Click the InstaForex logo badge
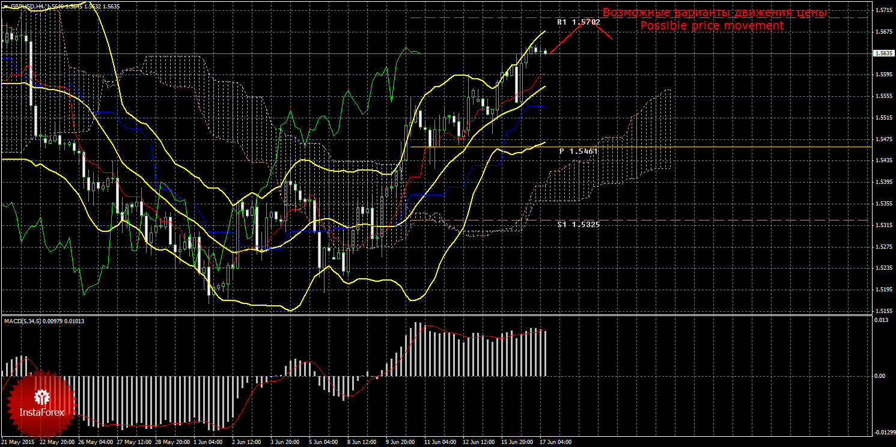The image size is (896, 447). pyautogui.click(x=41, y=403)
